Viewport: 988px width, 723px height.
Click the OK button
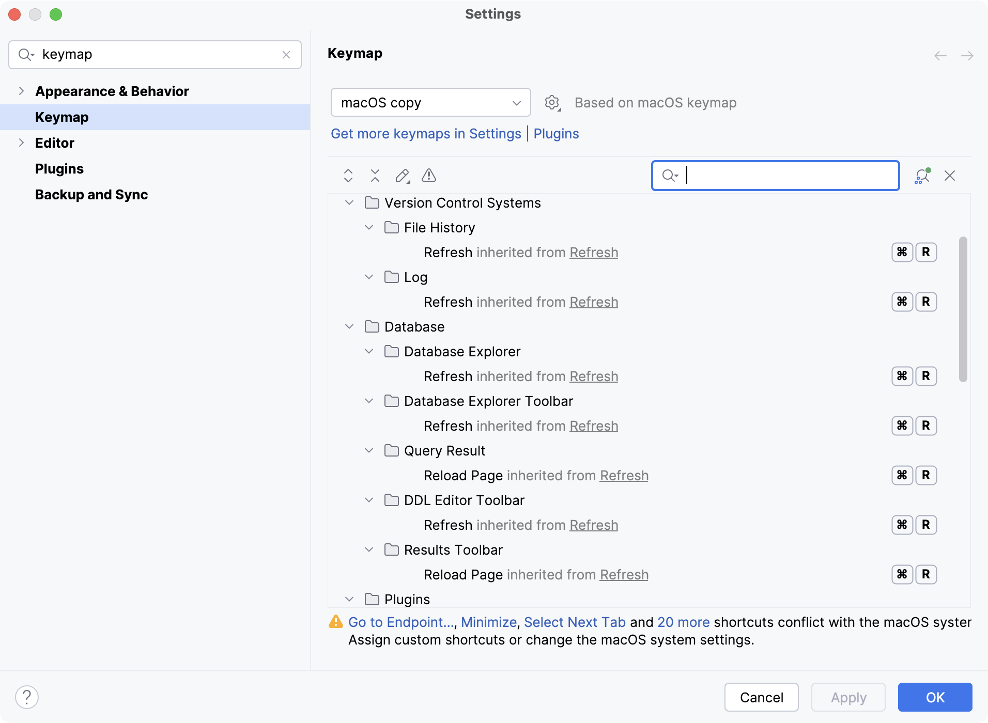click(934, 697)
